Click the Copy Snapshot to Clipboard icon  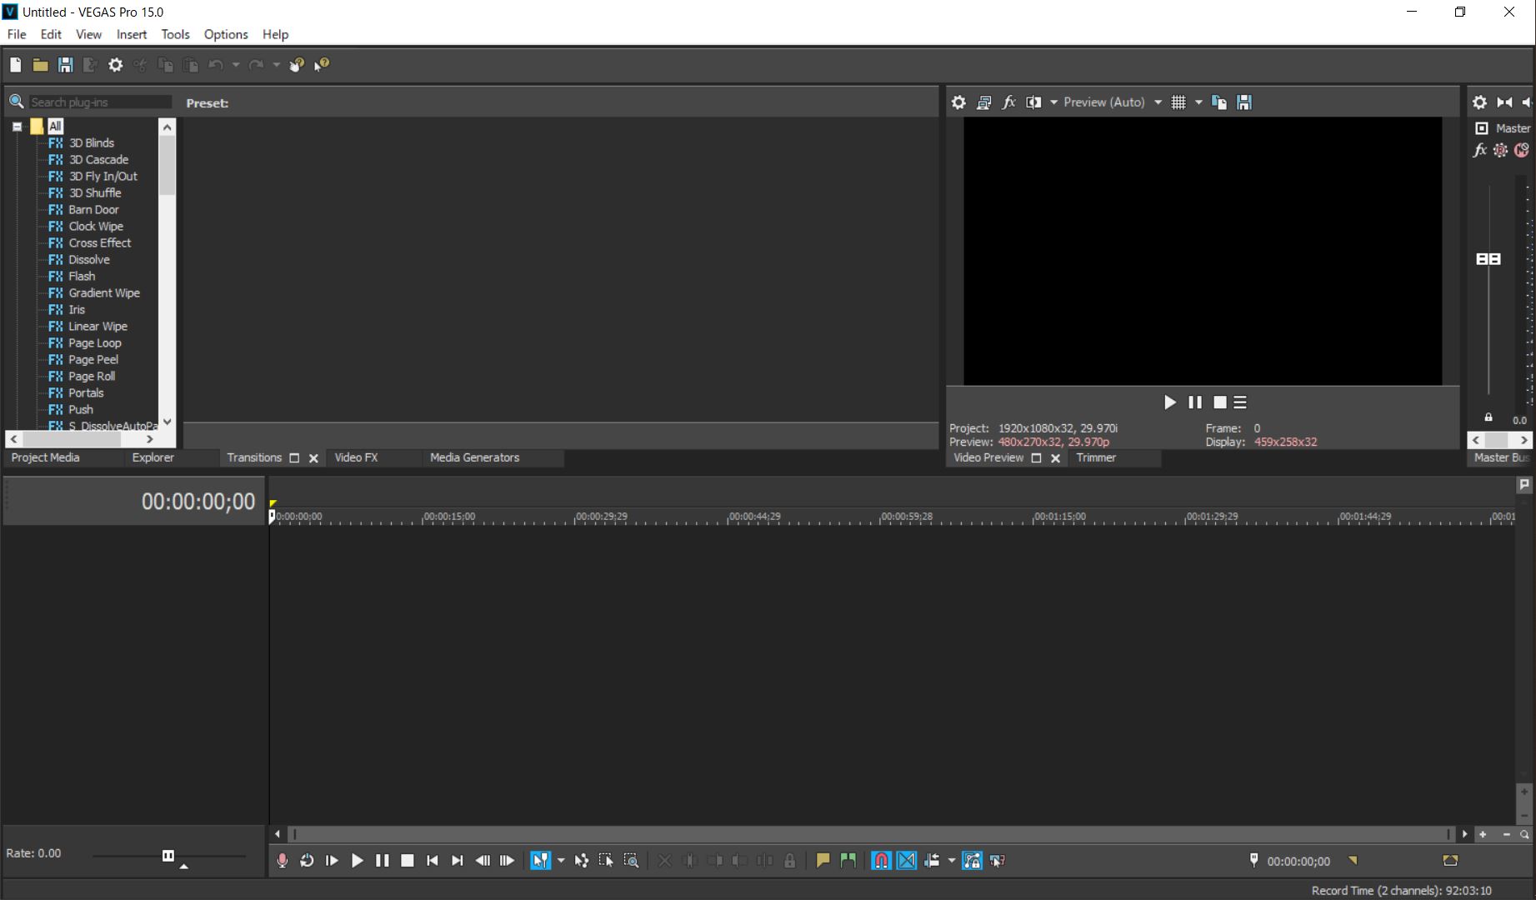(1218, 102)
